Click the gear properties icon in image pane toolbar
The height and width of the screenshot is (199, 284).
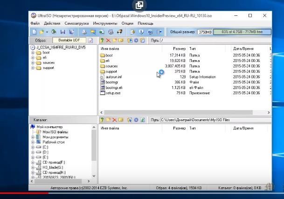(x=136, y=40)
